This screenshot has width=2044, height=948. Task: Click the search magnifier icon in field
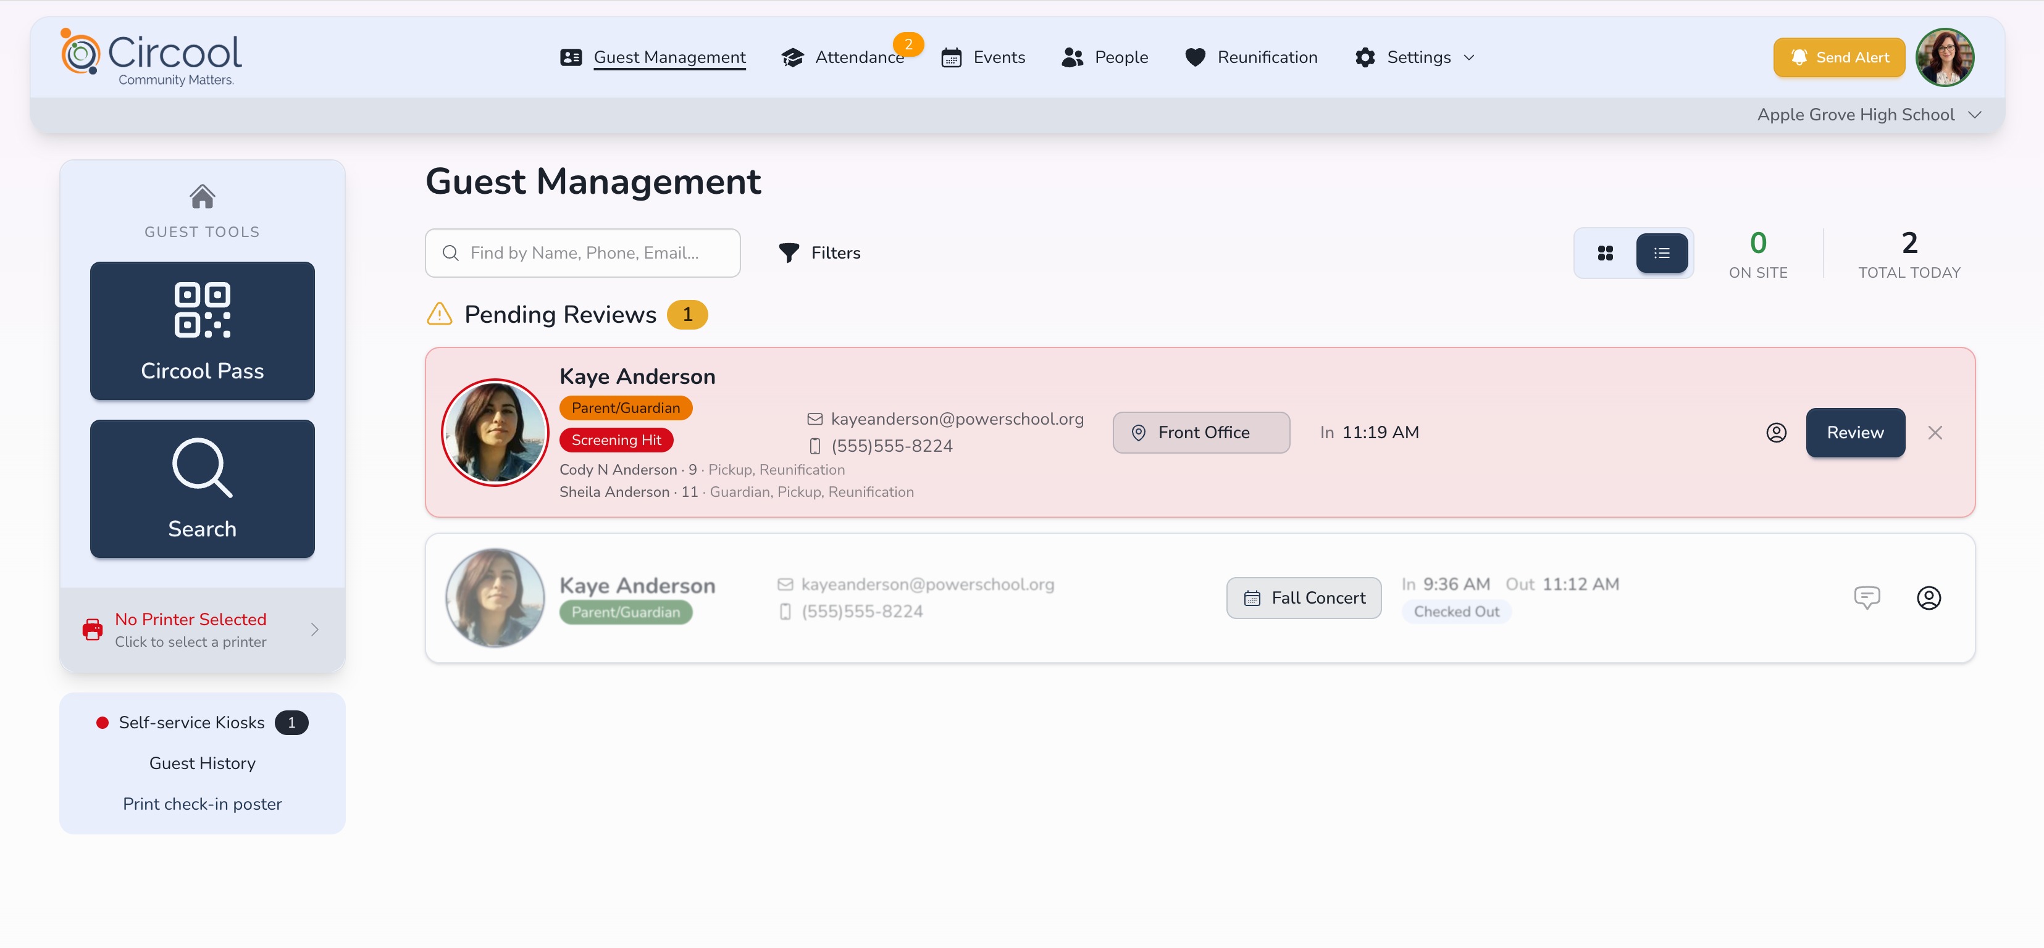450,252
